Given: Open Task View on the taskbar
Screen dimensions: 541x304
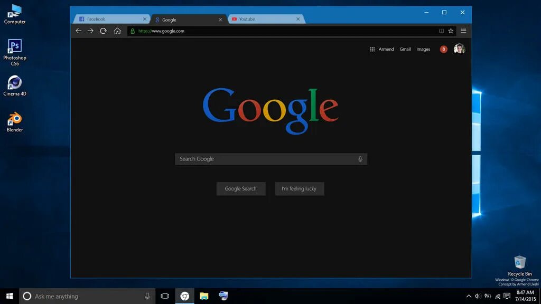Looking at the screenshot, I should point(165,296).
